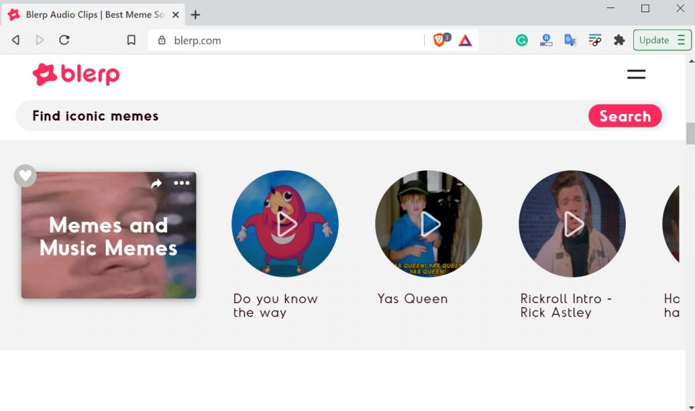Open a new browser tab

(x=195, y=15)
